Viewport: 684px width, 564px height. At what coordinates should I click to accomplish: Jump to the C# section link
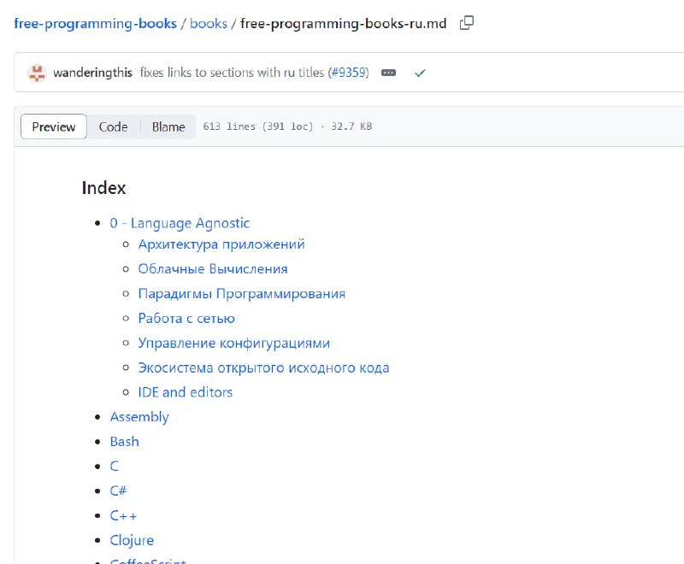119,491
